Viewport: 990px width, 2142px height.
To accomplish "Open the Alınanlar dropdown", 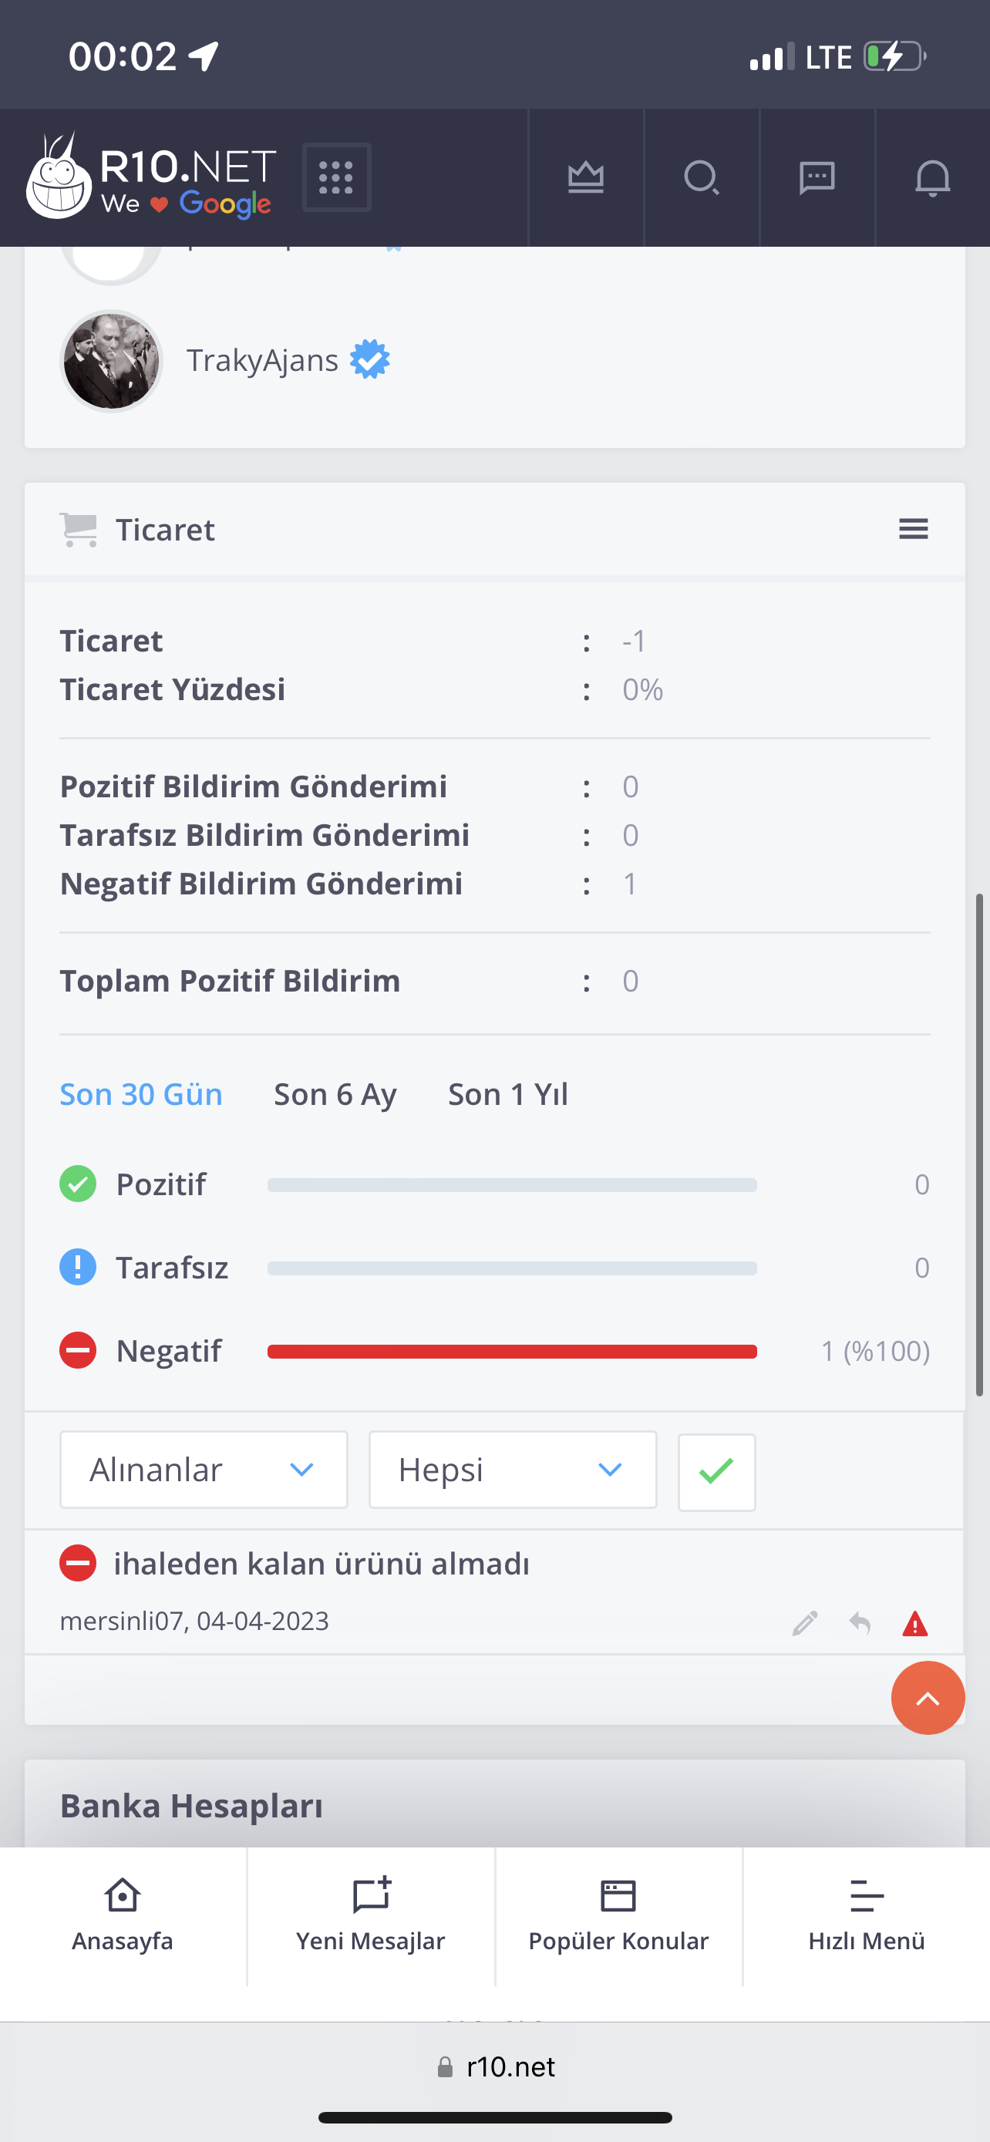I will click(204, 1470).
